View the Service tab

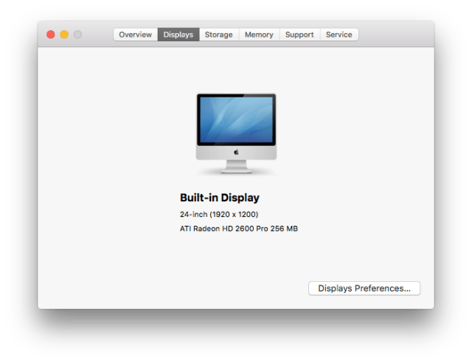(x=339, y=35)
